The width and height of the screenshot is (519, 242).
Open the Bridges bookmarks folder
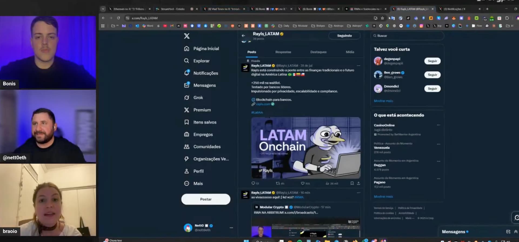(x=318, y=26)
